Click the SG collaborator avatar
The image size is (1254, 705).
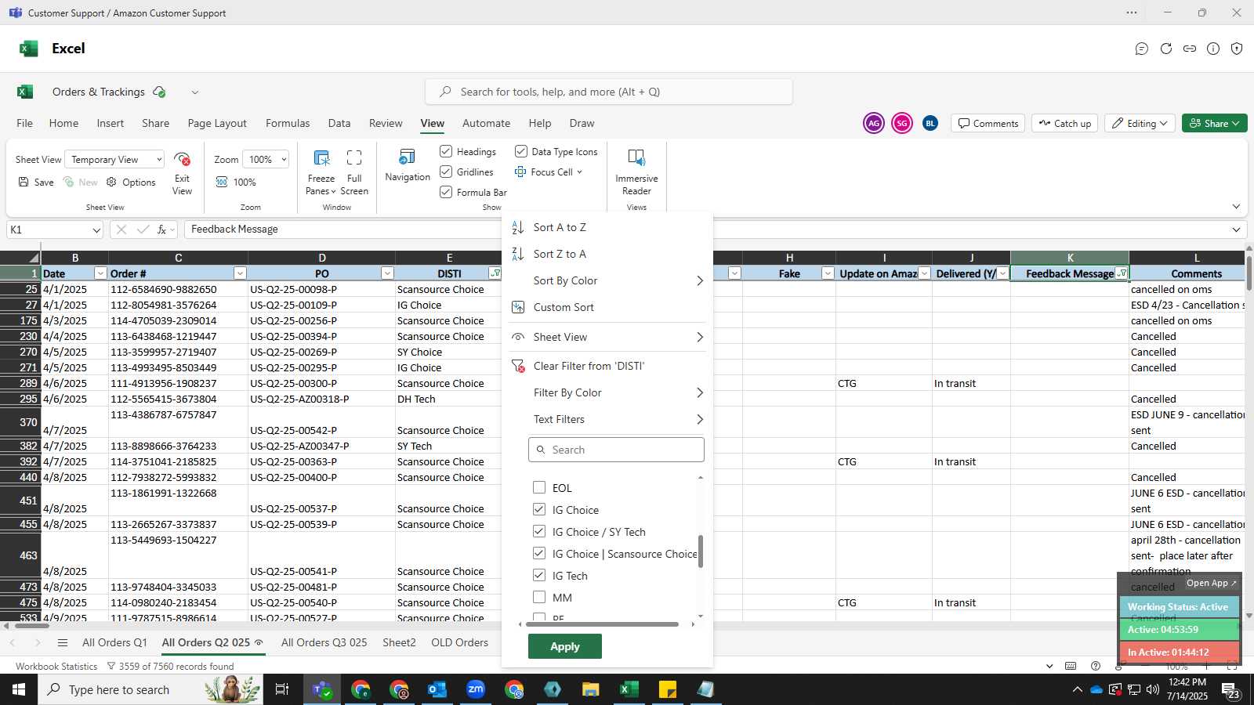(x=902, y=123)
